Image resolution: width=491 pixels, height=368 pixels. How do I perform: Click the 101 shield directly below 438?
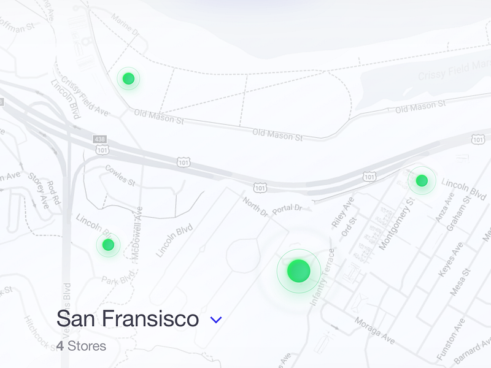coord(102,149)
